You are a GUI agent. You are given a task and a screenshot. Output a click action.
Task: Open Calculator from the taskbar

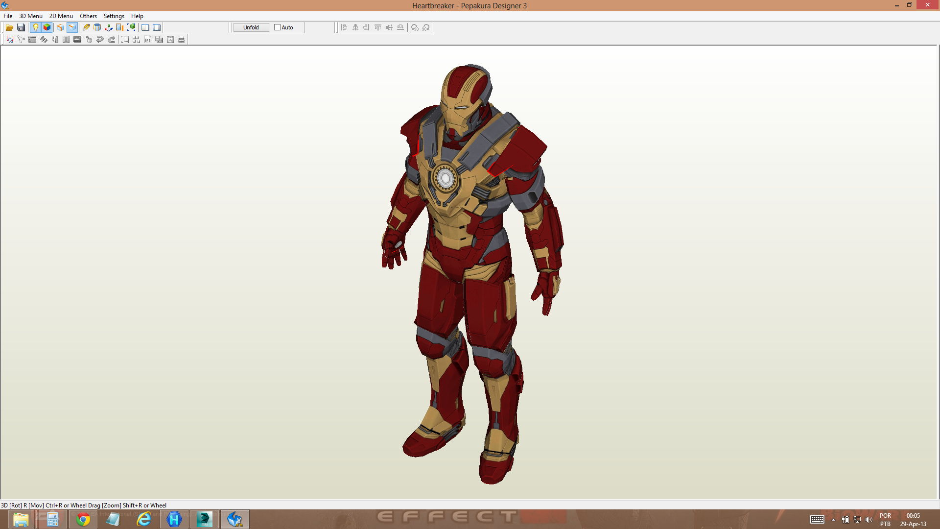click(x=52, y=519)
